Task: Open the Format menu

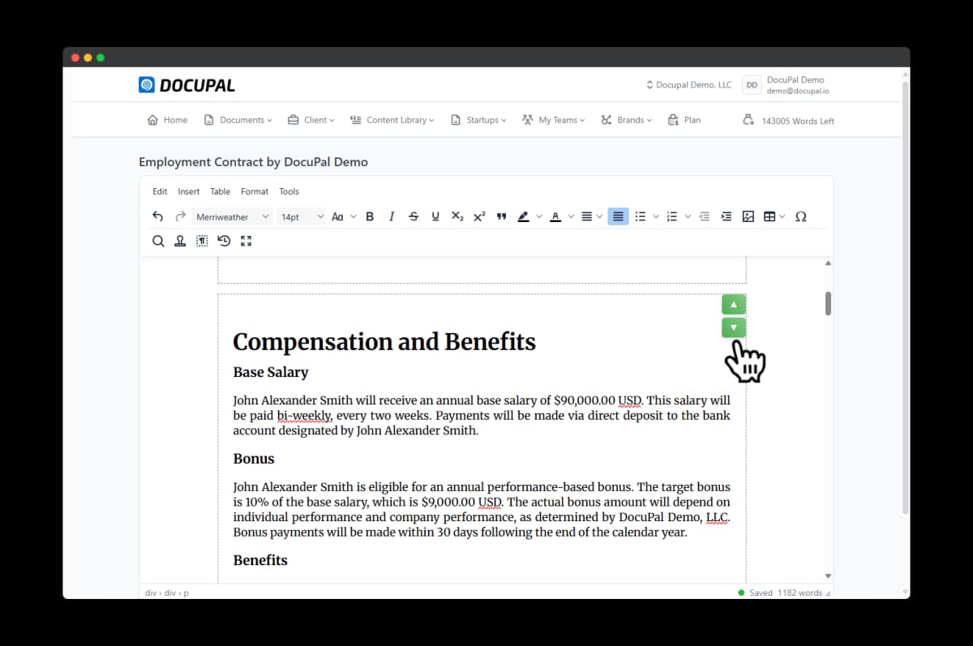Action: 255,191
